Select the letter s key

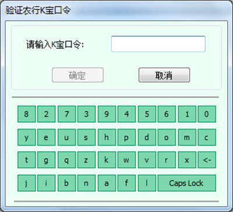click(86, 137)
